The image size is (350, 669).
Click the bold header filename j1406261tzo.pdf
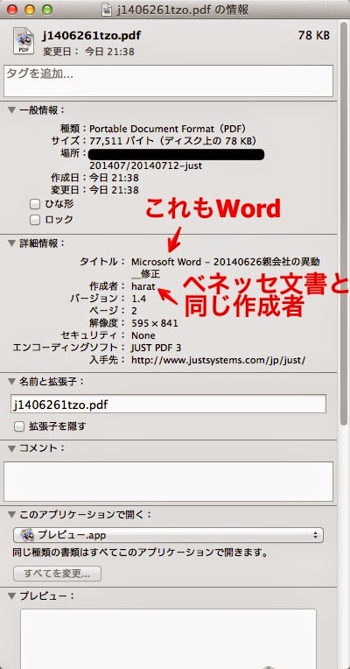pyautogui.click(x=92, y=36)
